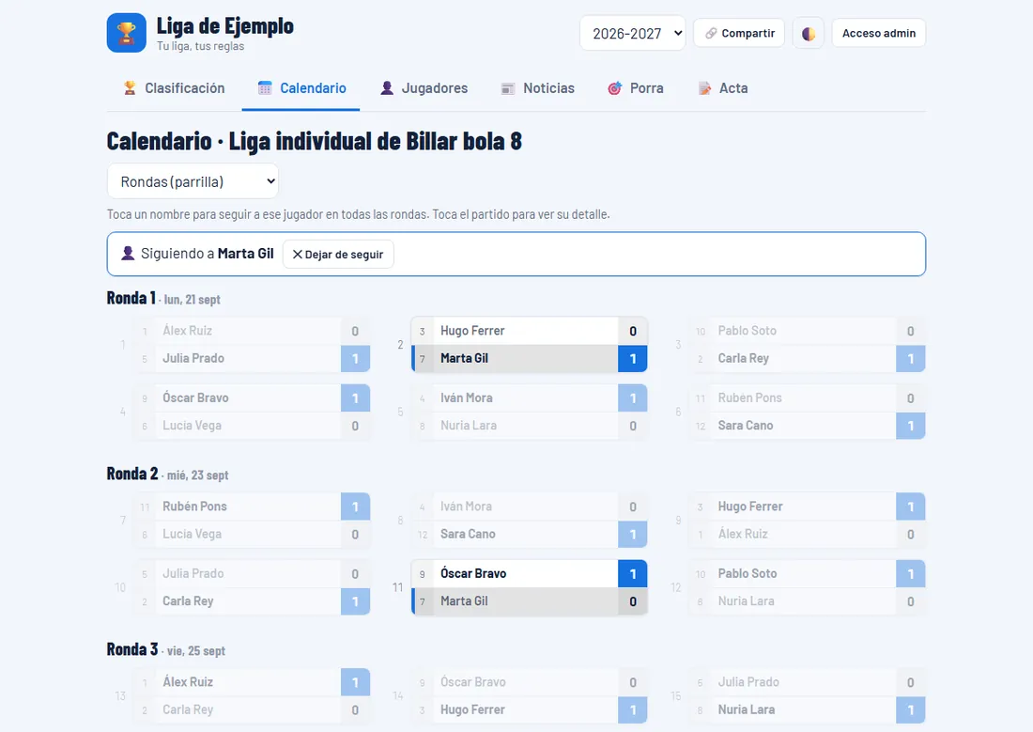Follow Hugo Ferrer in Ronda 1 match 2
Image resolution: width=1033 pixels, height=732 pixels.
(472, 331)
